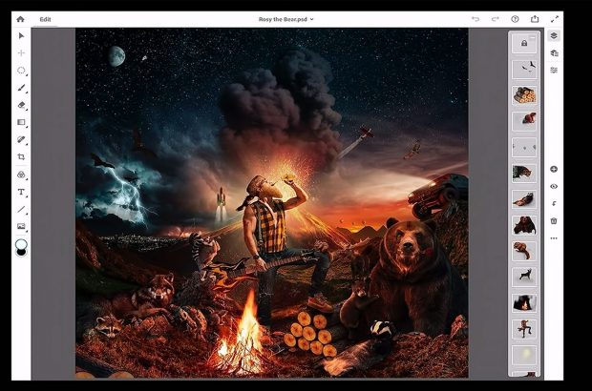The width and height of the screenshot is (592, 391).
Task: Open the Share export icon
Action: pos(535,19)
